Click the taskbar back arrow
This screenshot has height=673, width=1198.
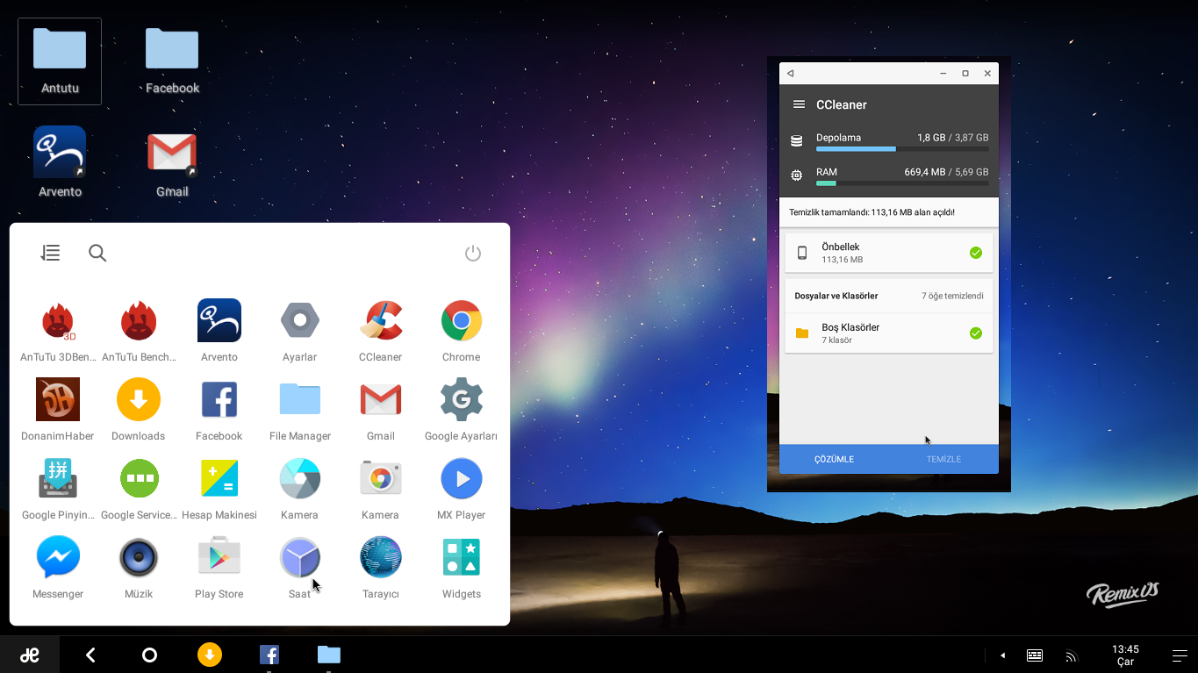(90, 655)
